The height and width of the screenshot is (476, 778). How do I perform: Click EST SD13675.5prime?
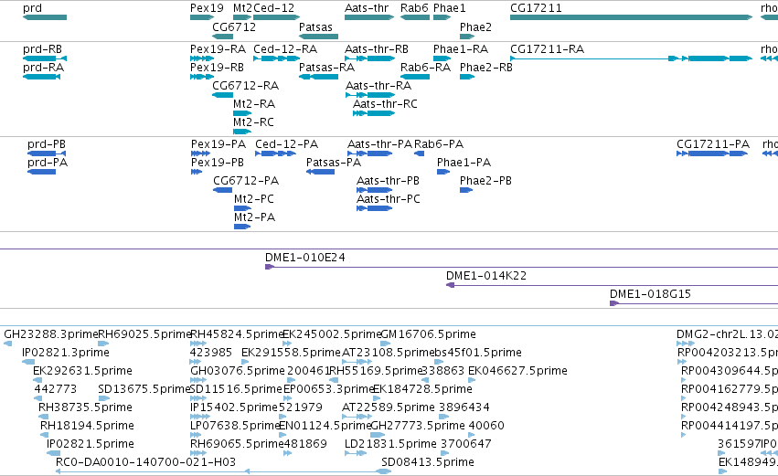(144, 390)
